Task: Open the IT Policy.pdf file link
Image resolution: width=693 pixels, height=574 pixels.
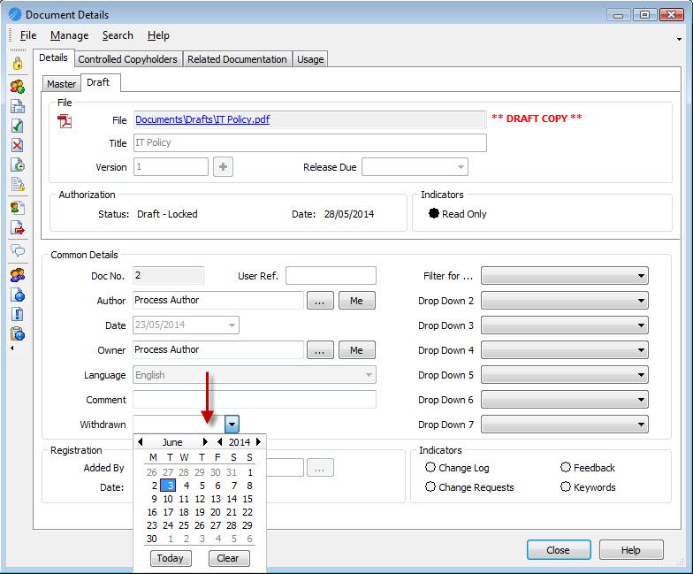Action: [202, 119]
